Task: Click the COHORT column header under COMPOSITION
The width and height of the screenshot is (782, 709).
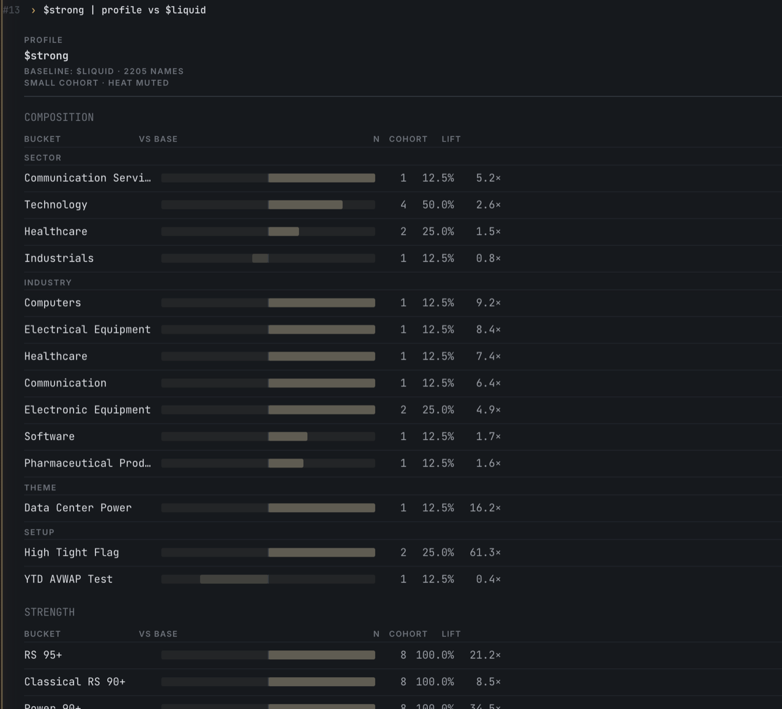Action: click(x=408, y=139)
